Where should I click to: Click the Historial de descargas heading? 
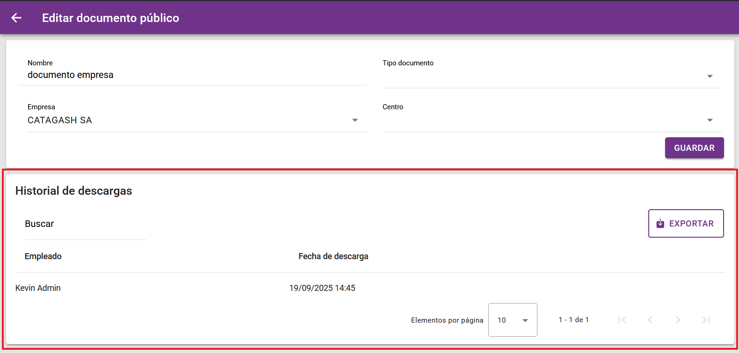click(73, 191)
